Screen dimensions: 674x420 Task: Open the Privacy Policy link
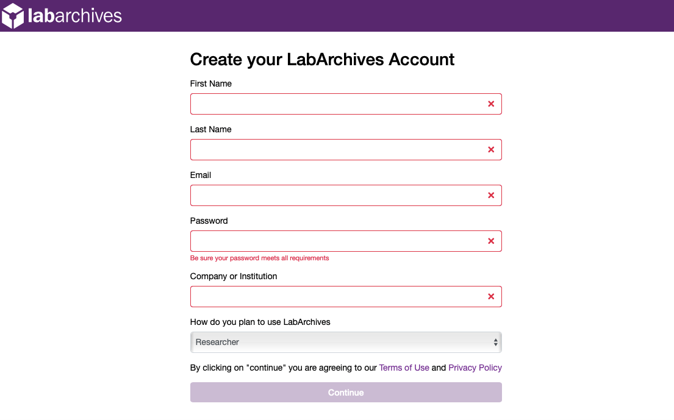tap(475, 368)
